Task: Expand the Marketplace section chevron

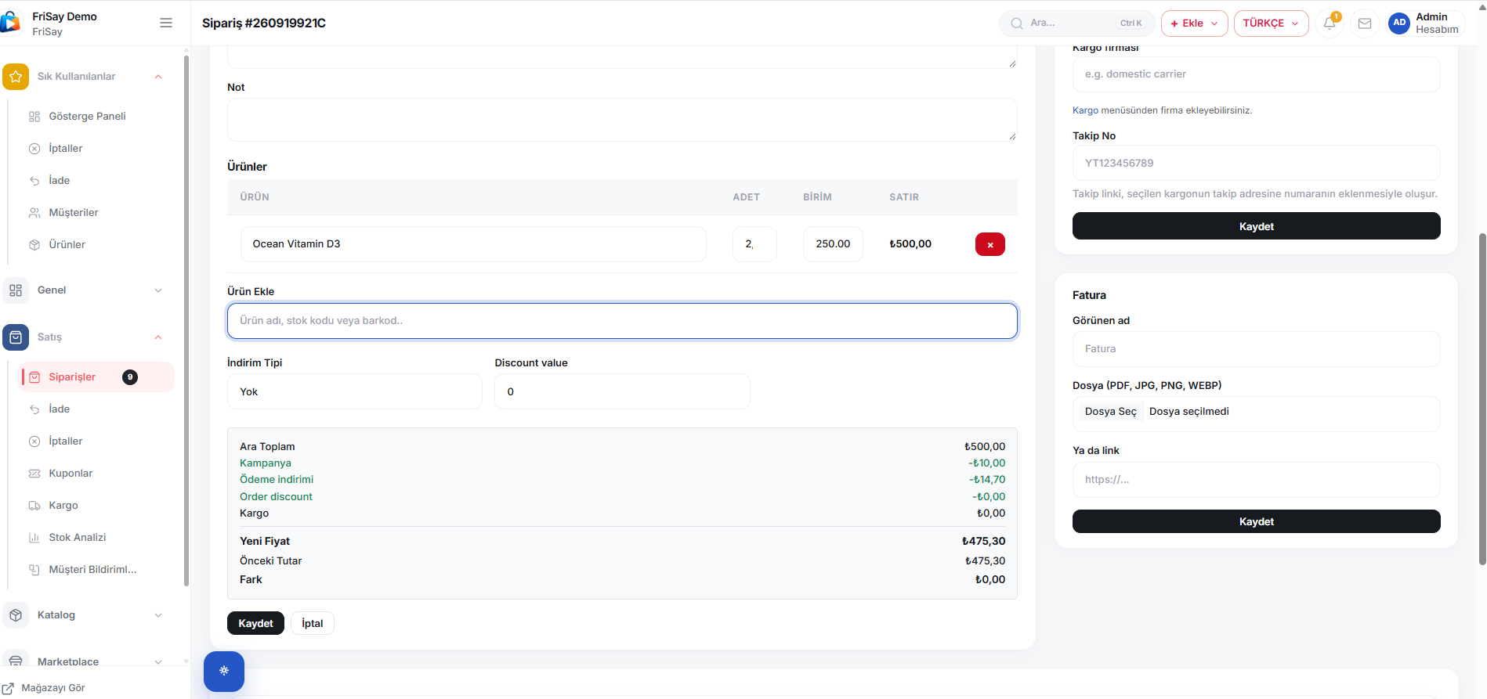Action: [158, 661]
